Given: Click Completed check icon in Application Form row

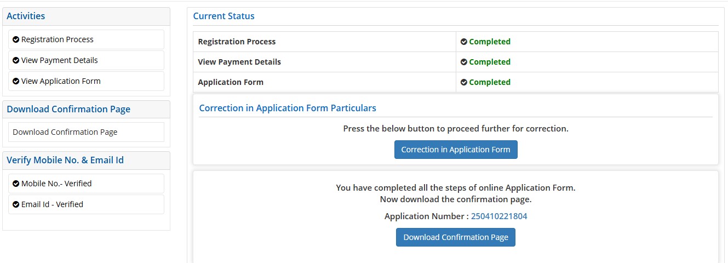Looking at the screenshot, I should click(464, 82).
